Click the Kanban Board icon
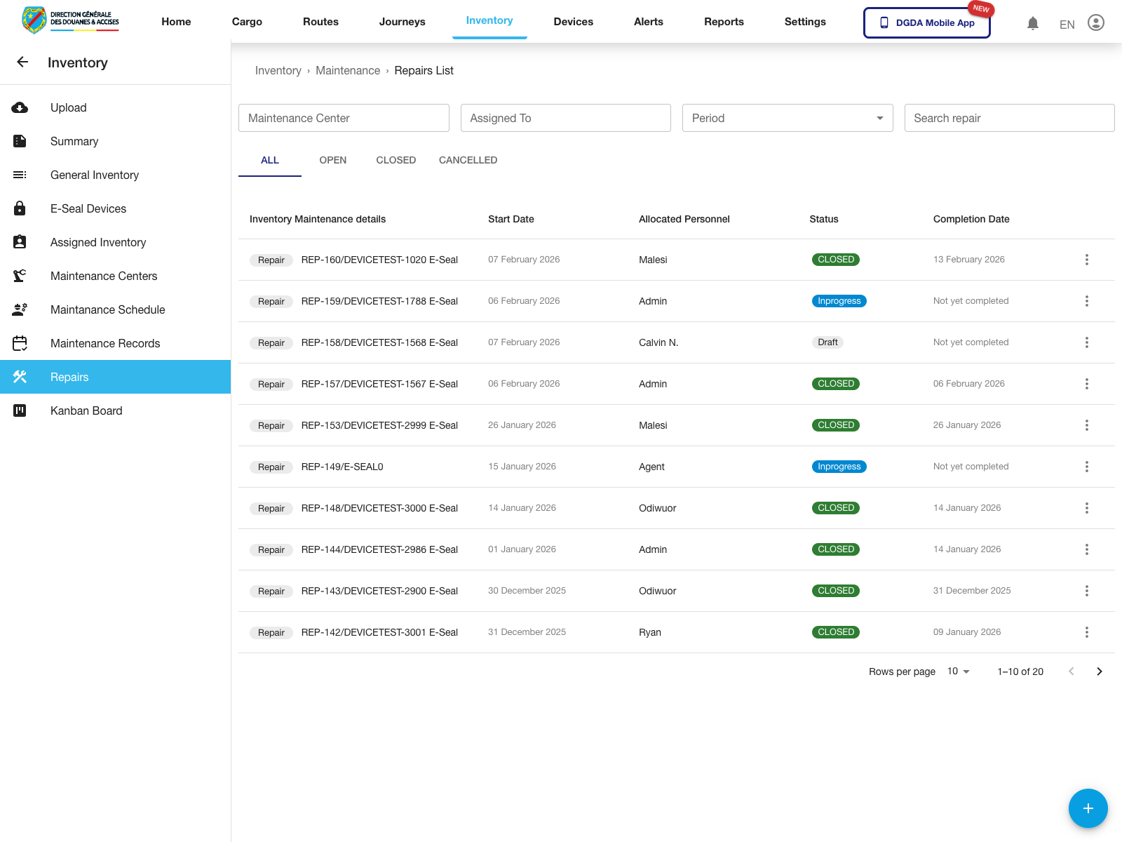The width and height of the screenshot is (1122, 842). [x=20, y=411]
